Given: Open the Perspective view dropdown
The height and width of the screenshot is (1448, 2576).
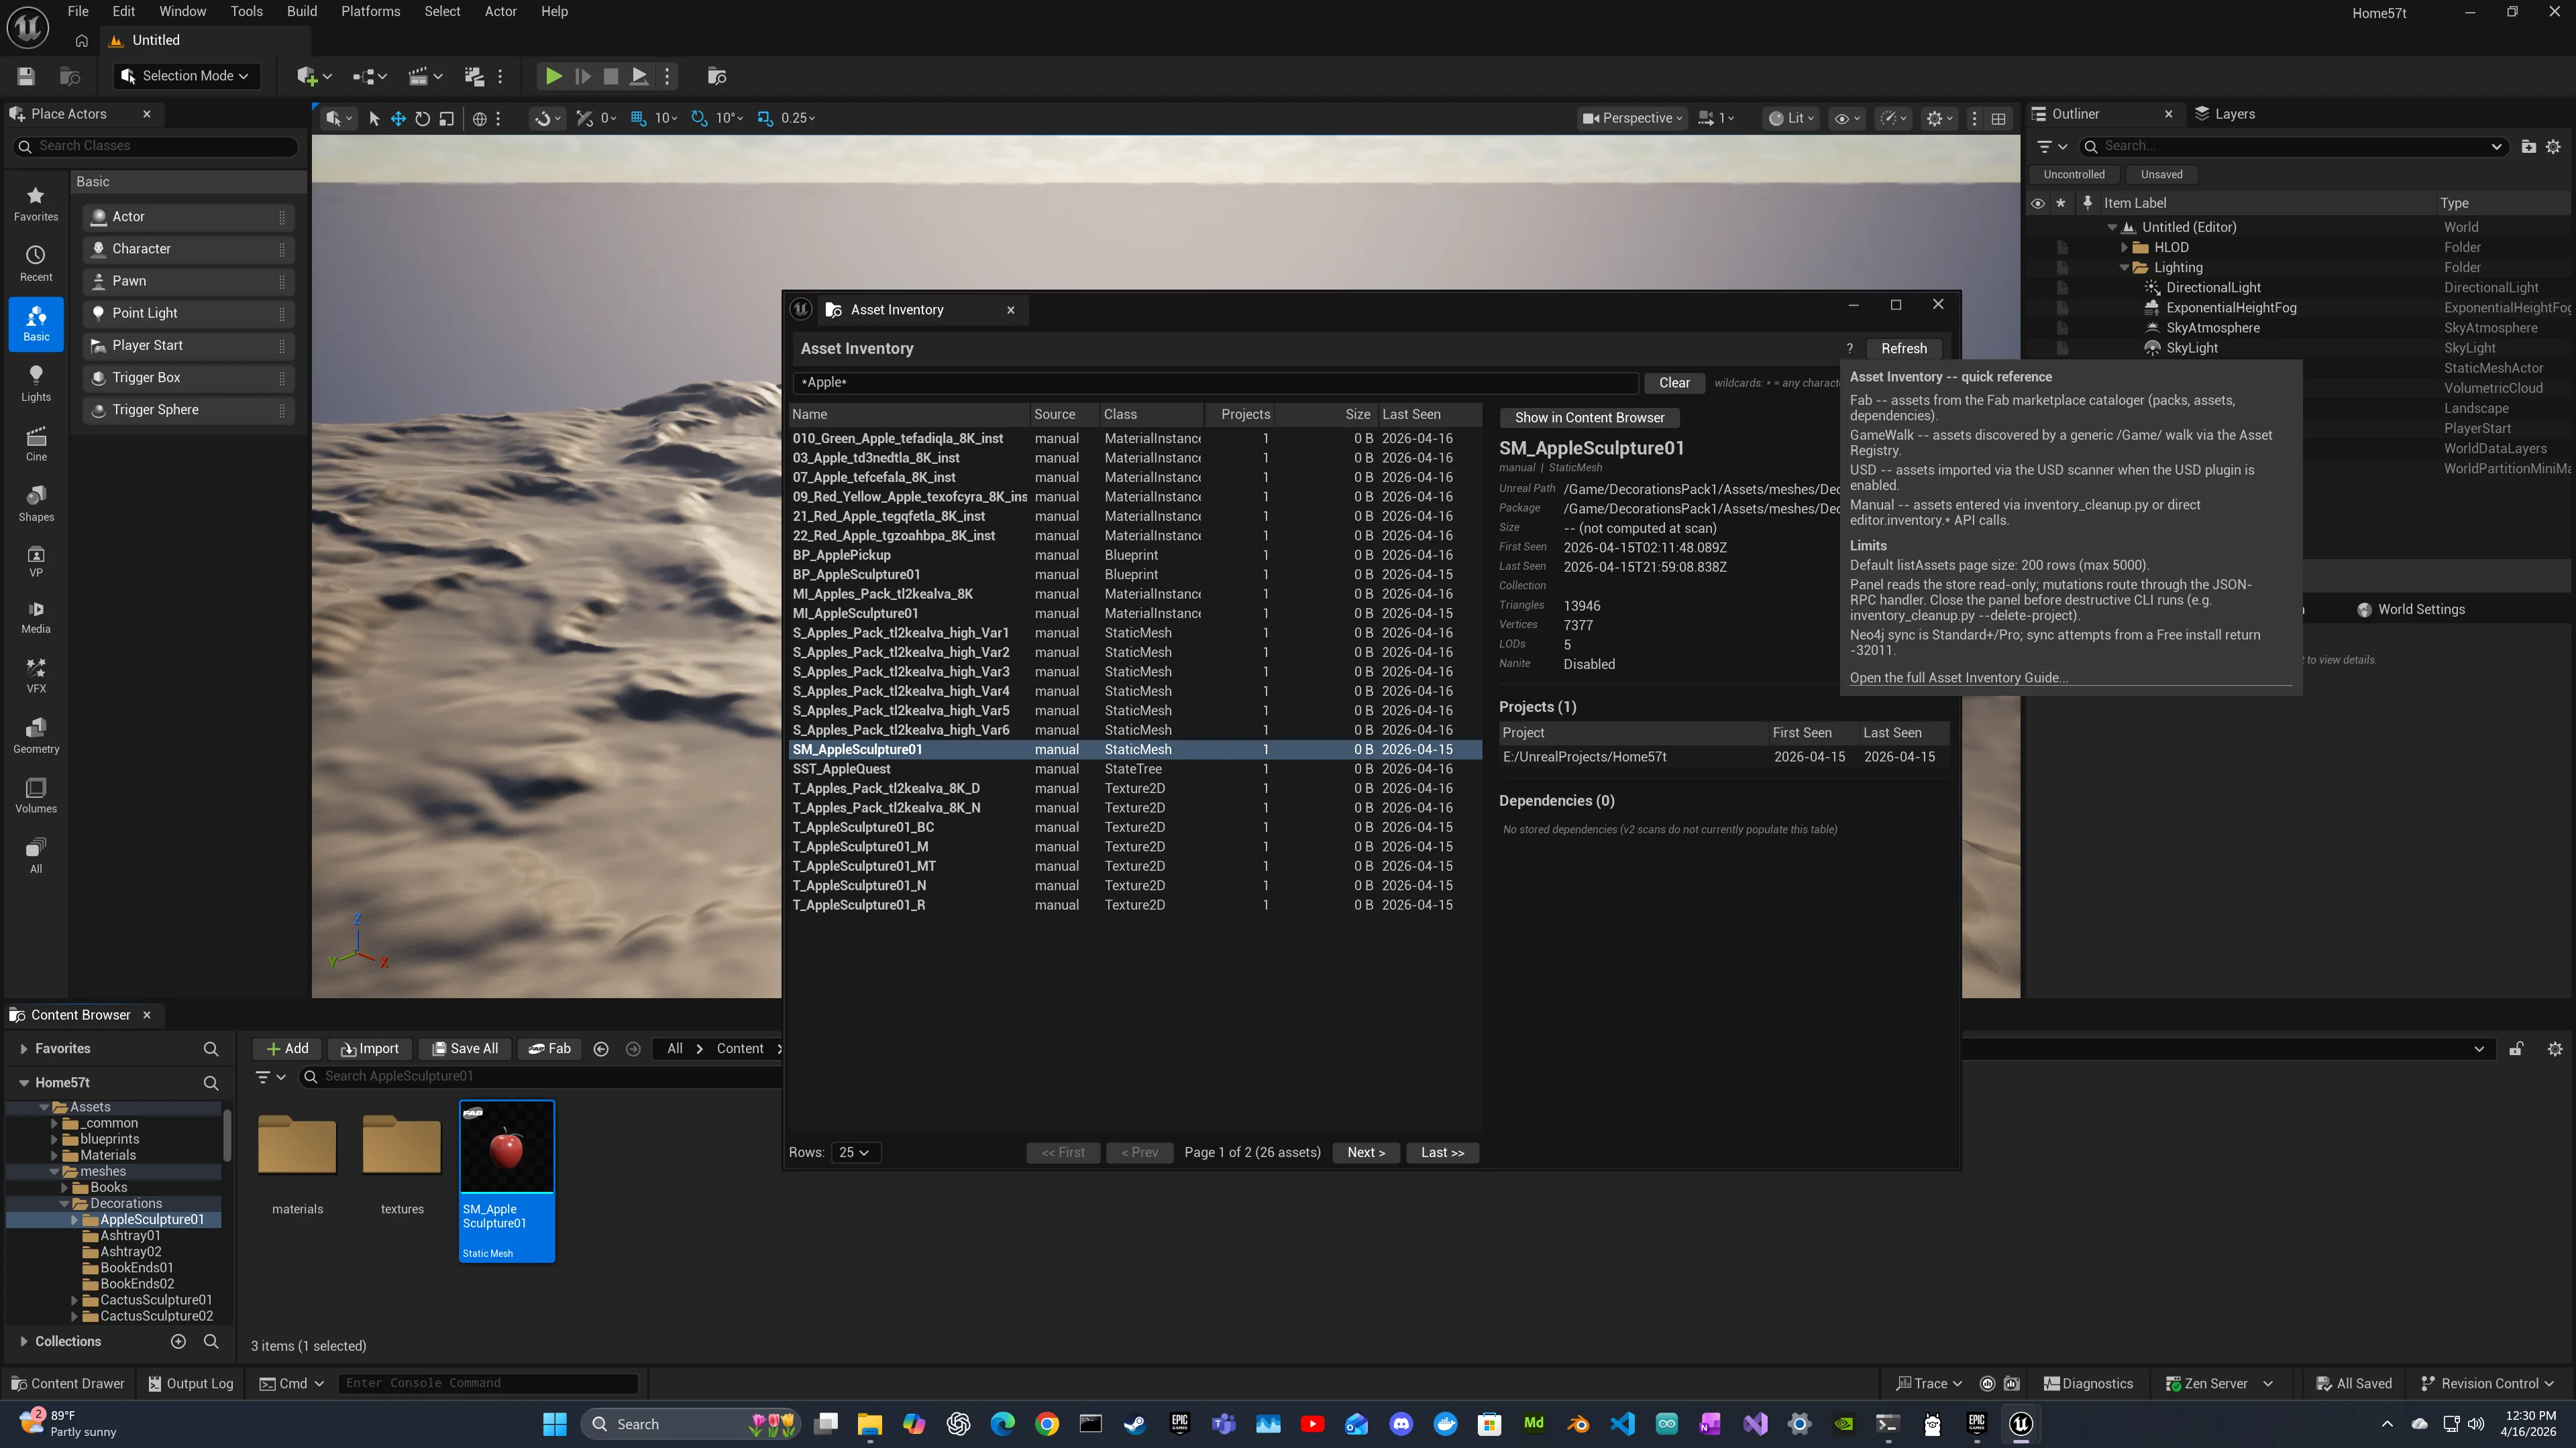Looking at the screenshot, I should click(1632, 118).
